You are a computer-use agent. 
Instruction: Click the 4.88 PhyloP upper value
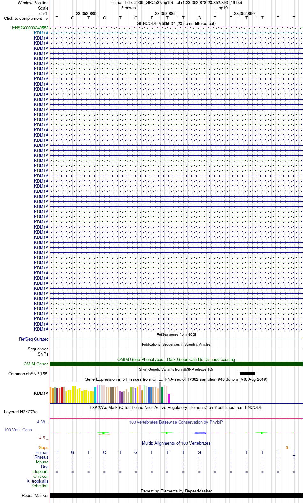(x=41, y=422)
